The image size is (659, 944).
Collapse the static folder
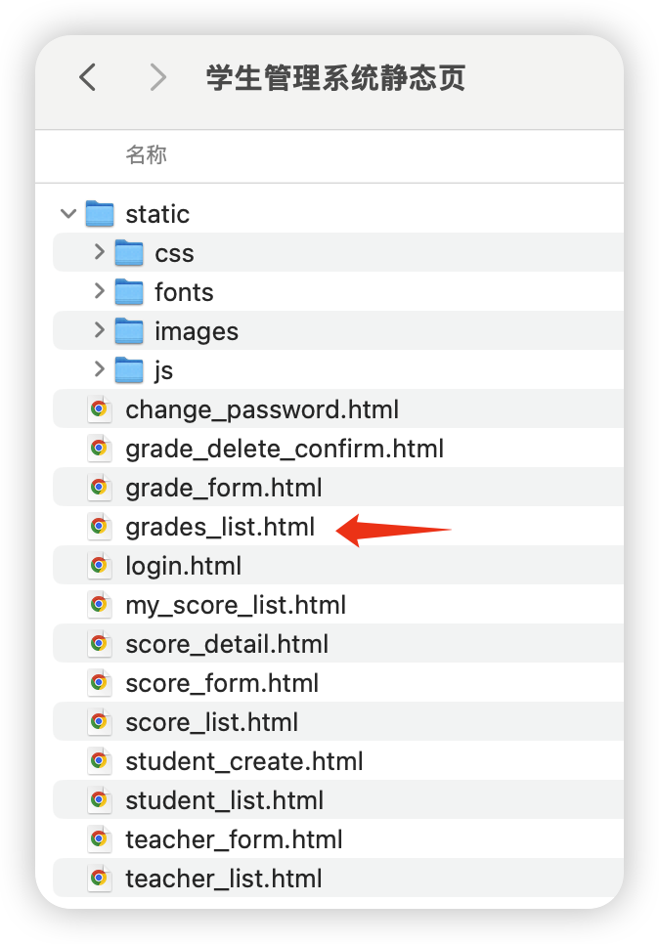coord(68,214)
